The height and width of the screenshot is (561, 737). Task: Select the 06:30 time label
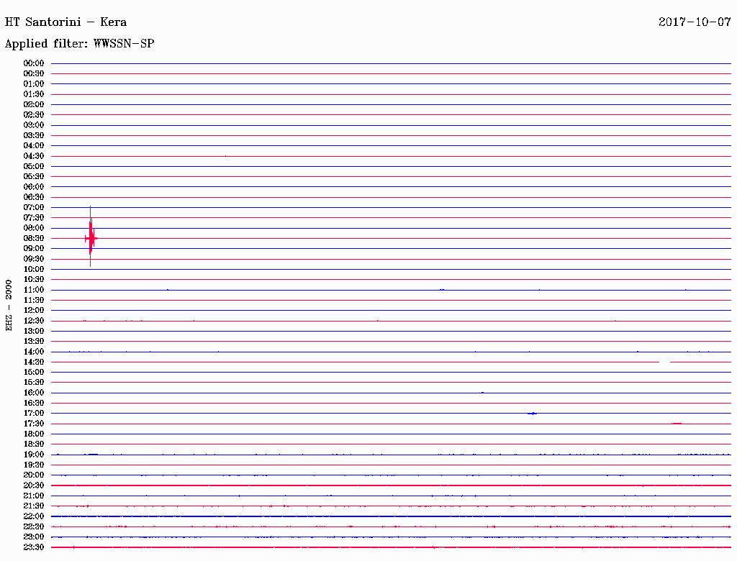34,197
